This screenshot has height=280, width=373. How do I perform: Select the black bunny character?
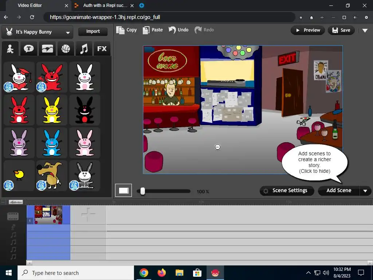pos(85,110)
